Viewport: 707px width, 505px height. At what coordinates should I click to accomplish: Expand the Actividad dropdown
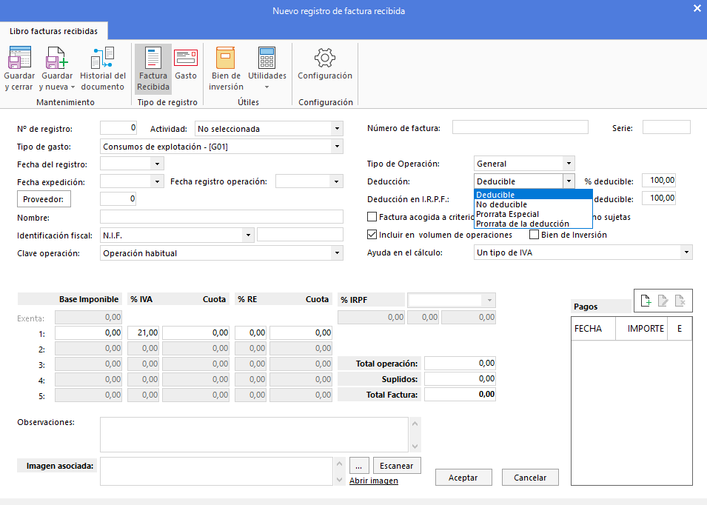337,129
